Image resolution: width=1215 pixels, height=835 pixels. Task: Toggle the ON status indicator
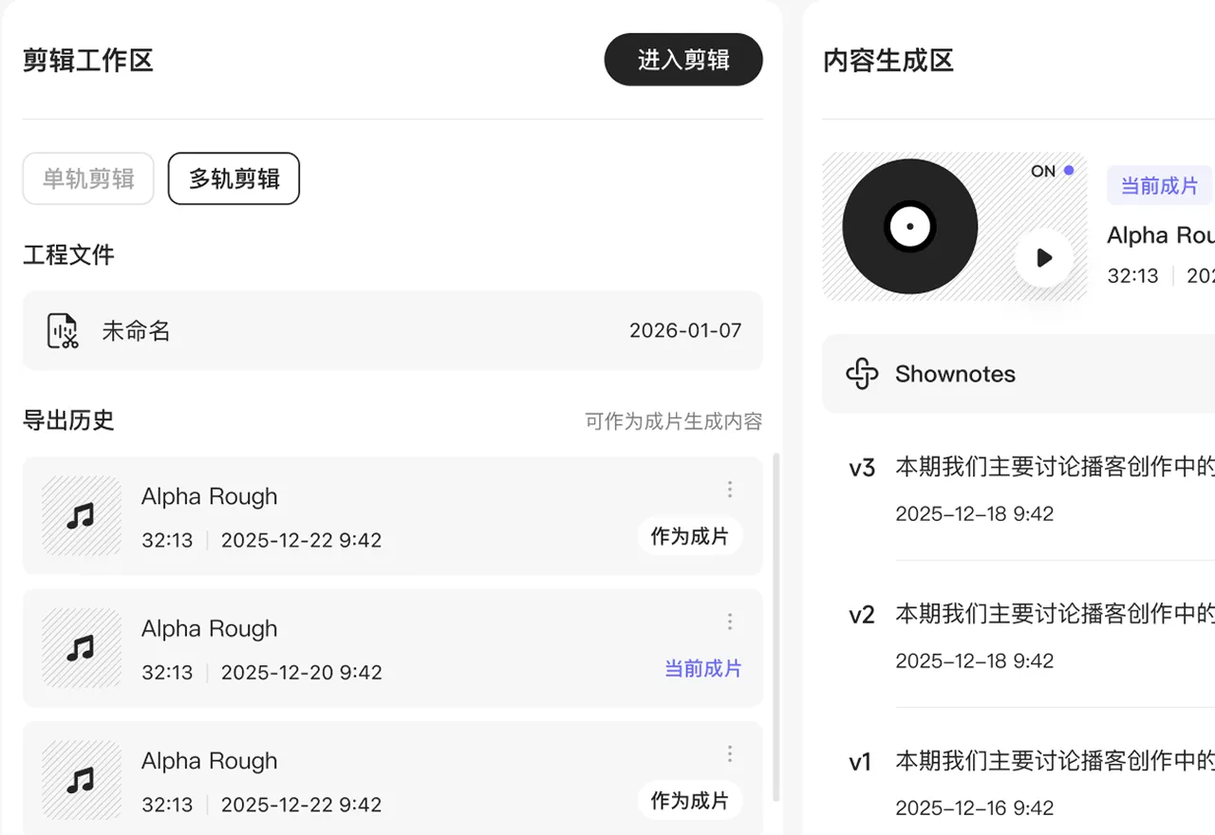pyautogui.click(x=1052, y=171)
